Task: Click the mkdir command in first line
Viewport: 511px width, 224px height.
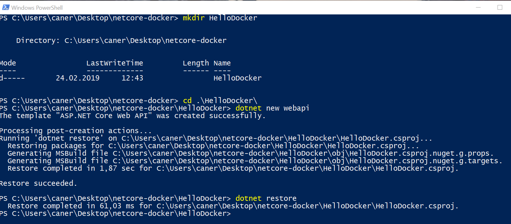Action: [x=194, y=18]
